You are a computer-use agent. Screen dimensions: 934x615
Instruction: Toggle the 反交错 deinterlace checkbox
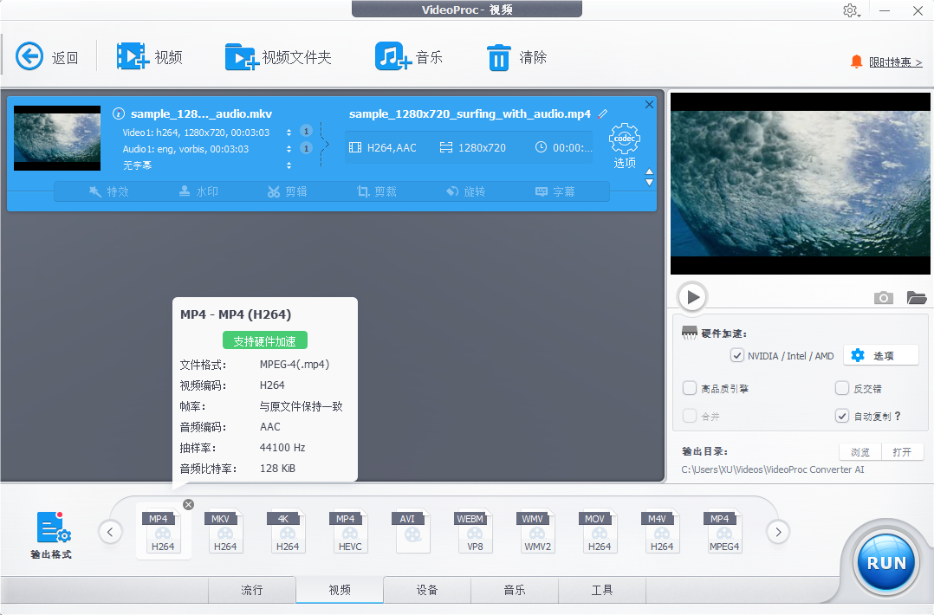841,387
